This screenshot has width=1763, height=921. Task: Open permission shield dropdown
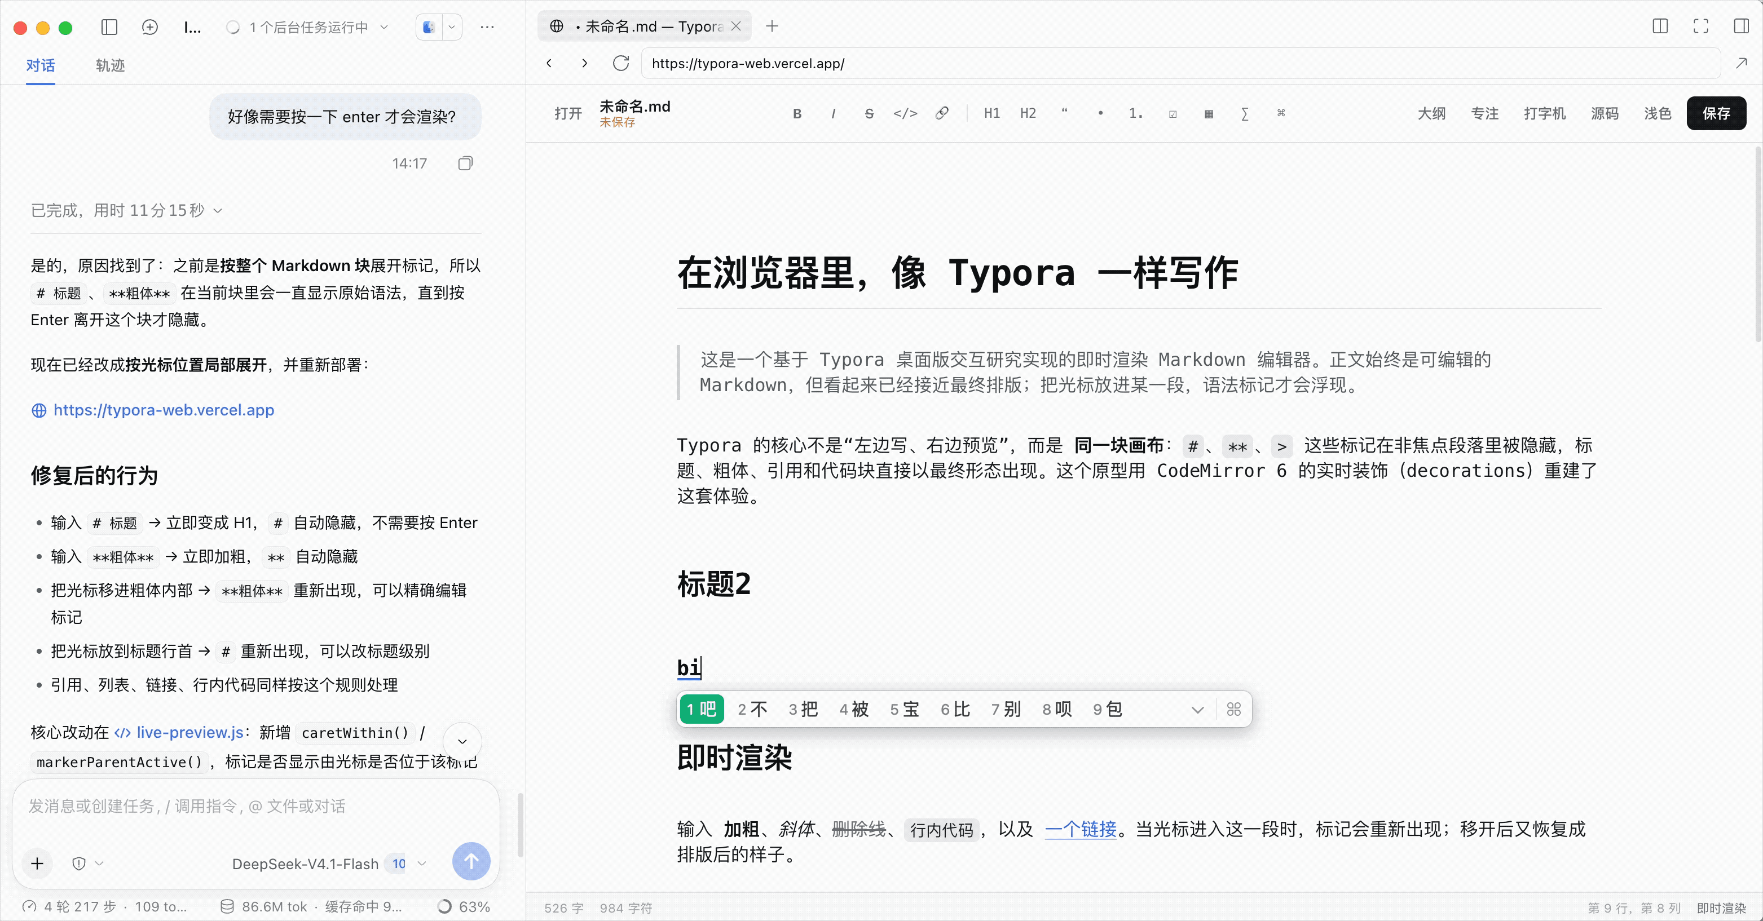click(87, 864)
